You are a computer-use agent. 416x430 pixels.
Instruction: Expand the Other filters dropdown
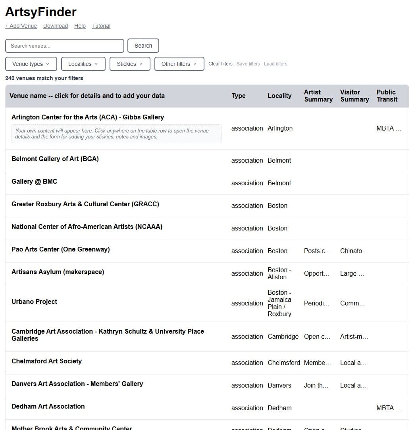pos(179,63)
